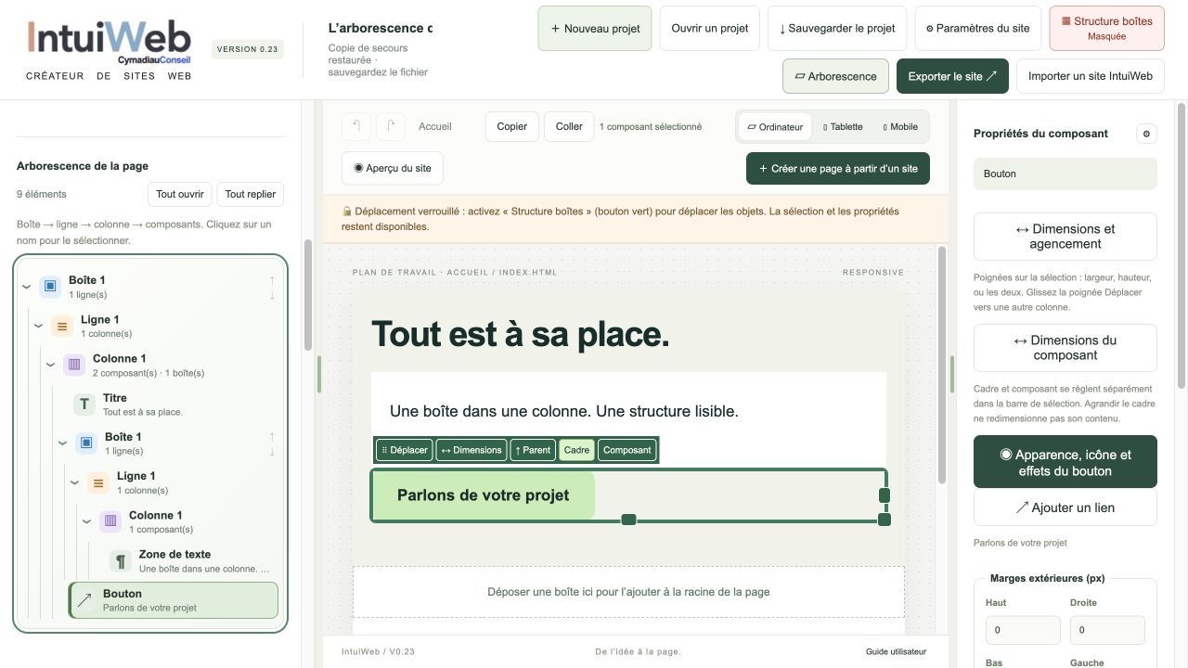Image resolution: width=1188 pixels, height=668 pixels.
Task: Switch preview to Ordinateur view
Action: (x=775, y=127)
